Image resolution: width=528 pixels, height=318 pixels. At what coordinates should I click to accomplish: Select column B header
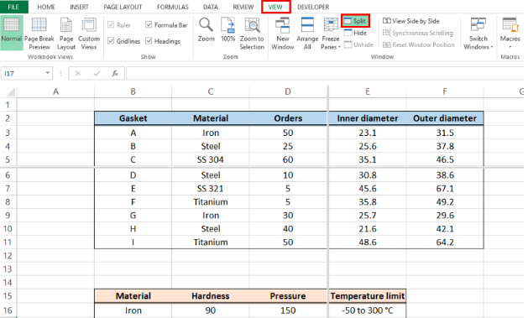(133, 91)
